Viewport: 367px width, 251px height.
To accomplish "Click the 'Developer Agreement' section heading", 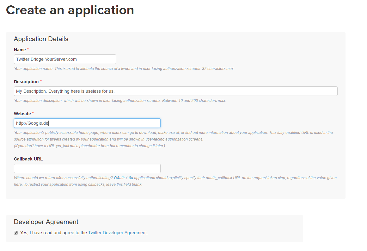I will [46, 222].
